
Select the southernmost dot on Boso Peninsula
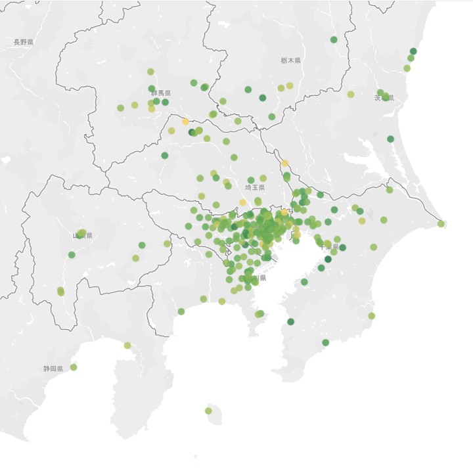tap(326, 342)
